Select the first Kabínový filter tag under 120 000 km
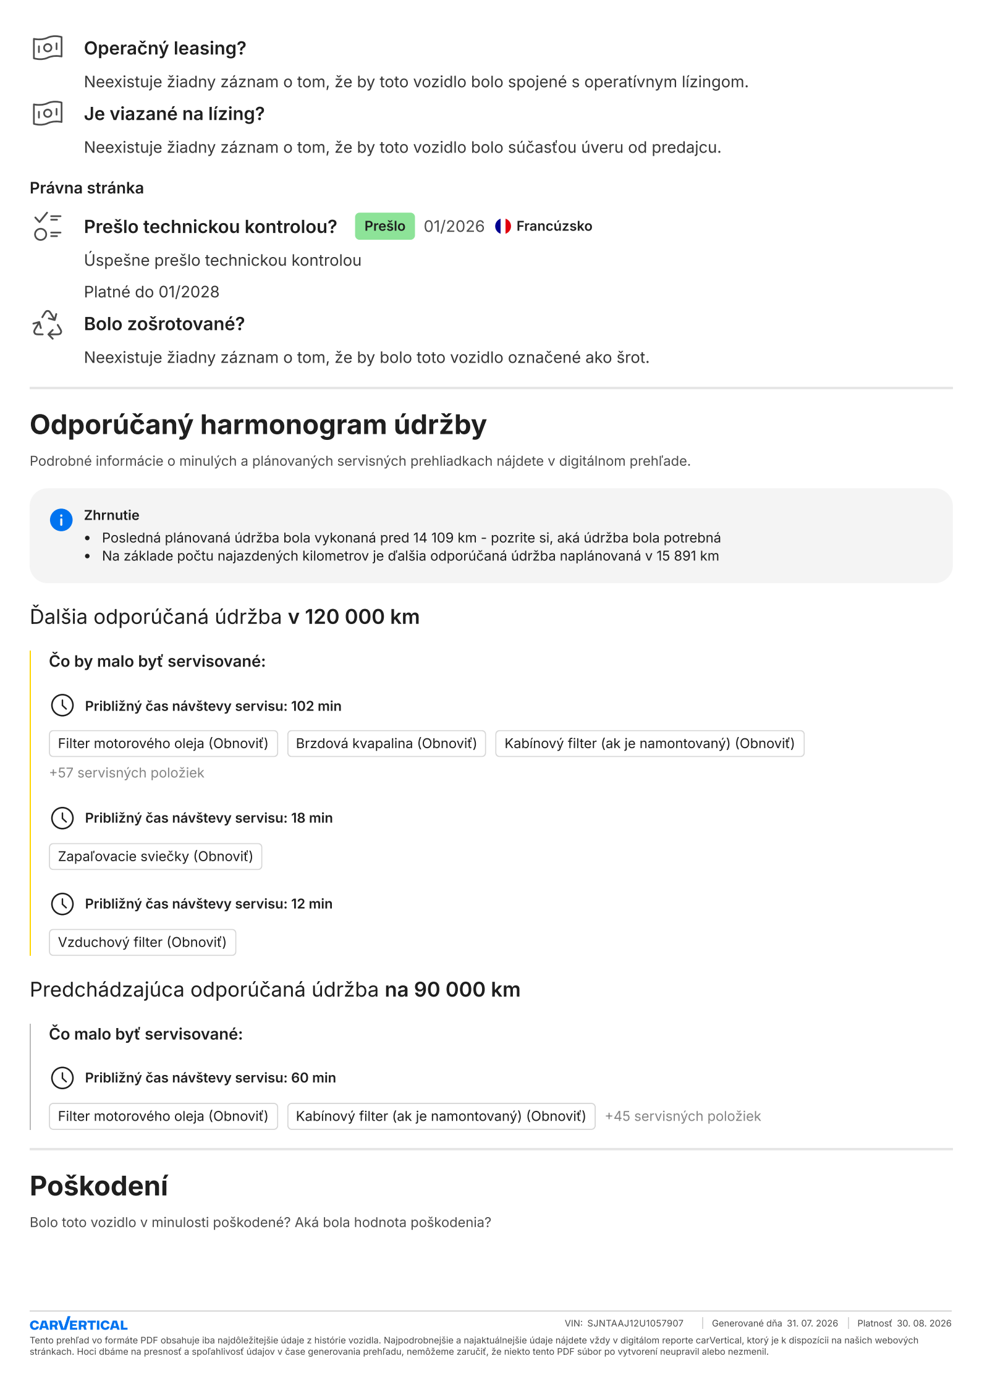The image size is (982, 1387). click(650, 743)
